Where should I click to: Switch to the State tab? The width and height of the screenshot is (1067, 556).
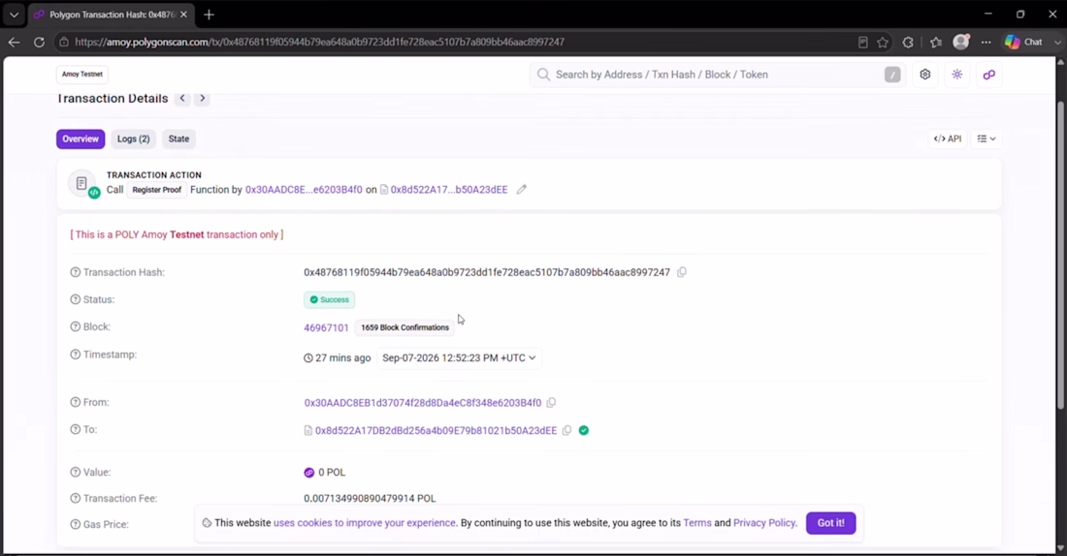179,139
